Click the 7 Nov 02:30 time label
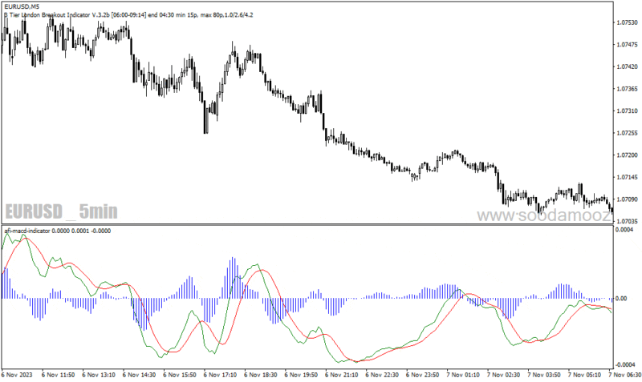 tap(504, 375)
